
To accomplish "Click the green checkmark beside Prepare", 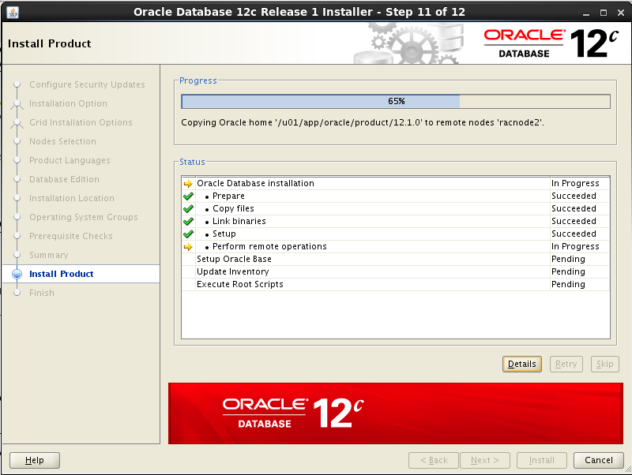I will click(188, 196).
